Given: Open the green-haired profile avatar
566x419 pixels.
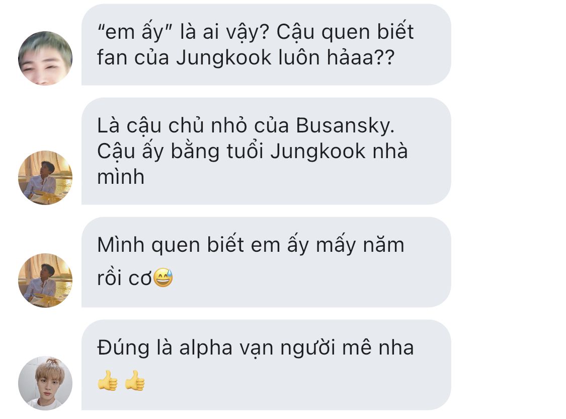Looking at the screenshot, I should pos(45,58).
